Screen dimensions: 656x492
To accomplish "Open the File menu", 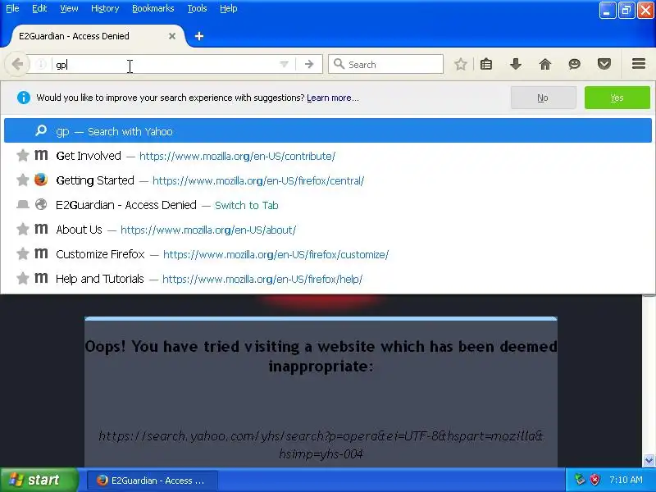I will click(x=12, y=8).
